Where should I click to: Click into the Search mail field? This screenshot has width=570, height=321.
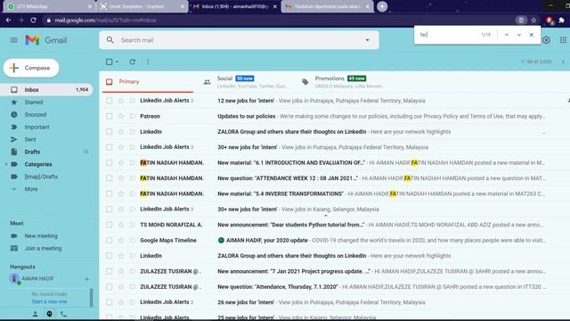[239, 40]
